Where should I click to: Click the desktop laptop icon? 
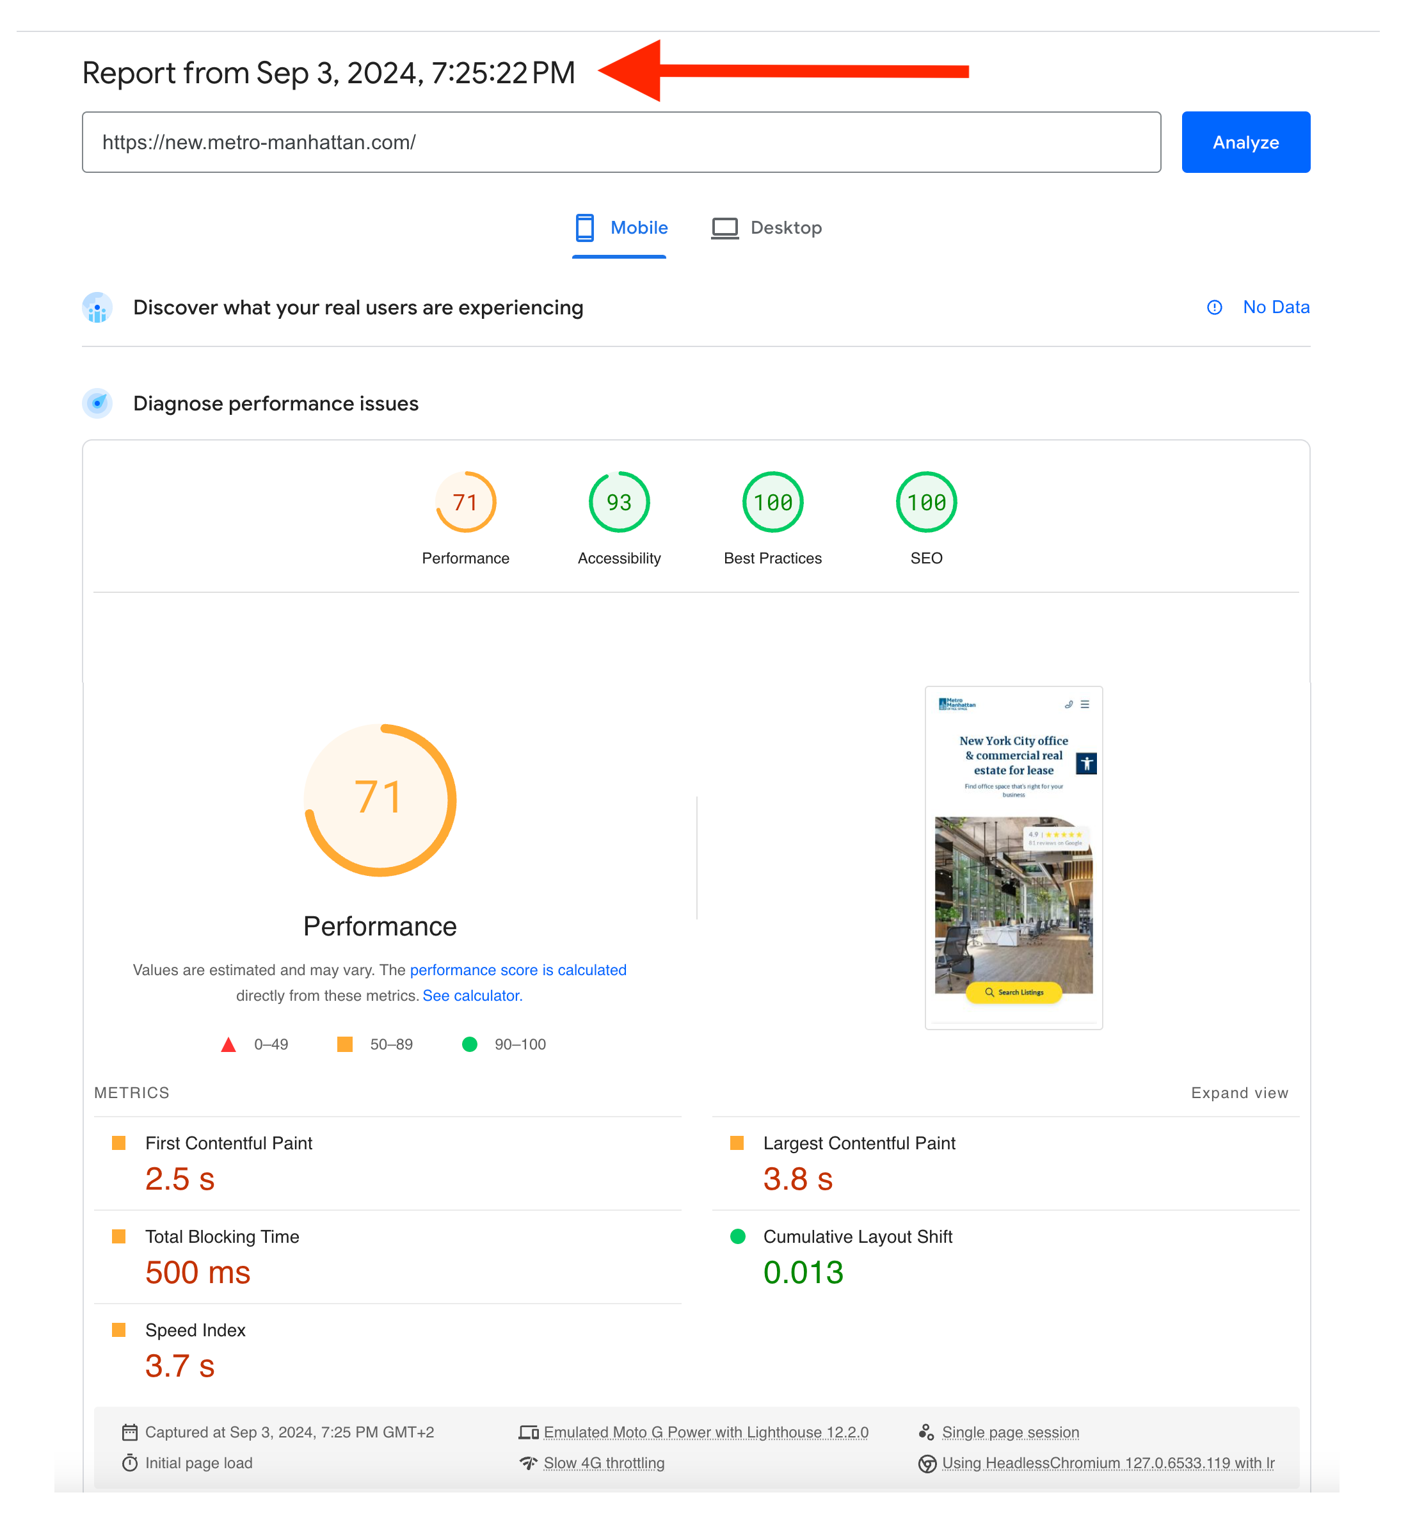coord(724,228)
